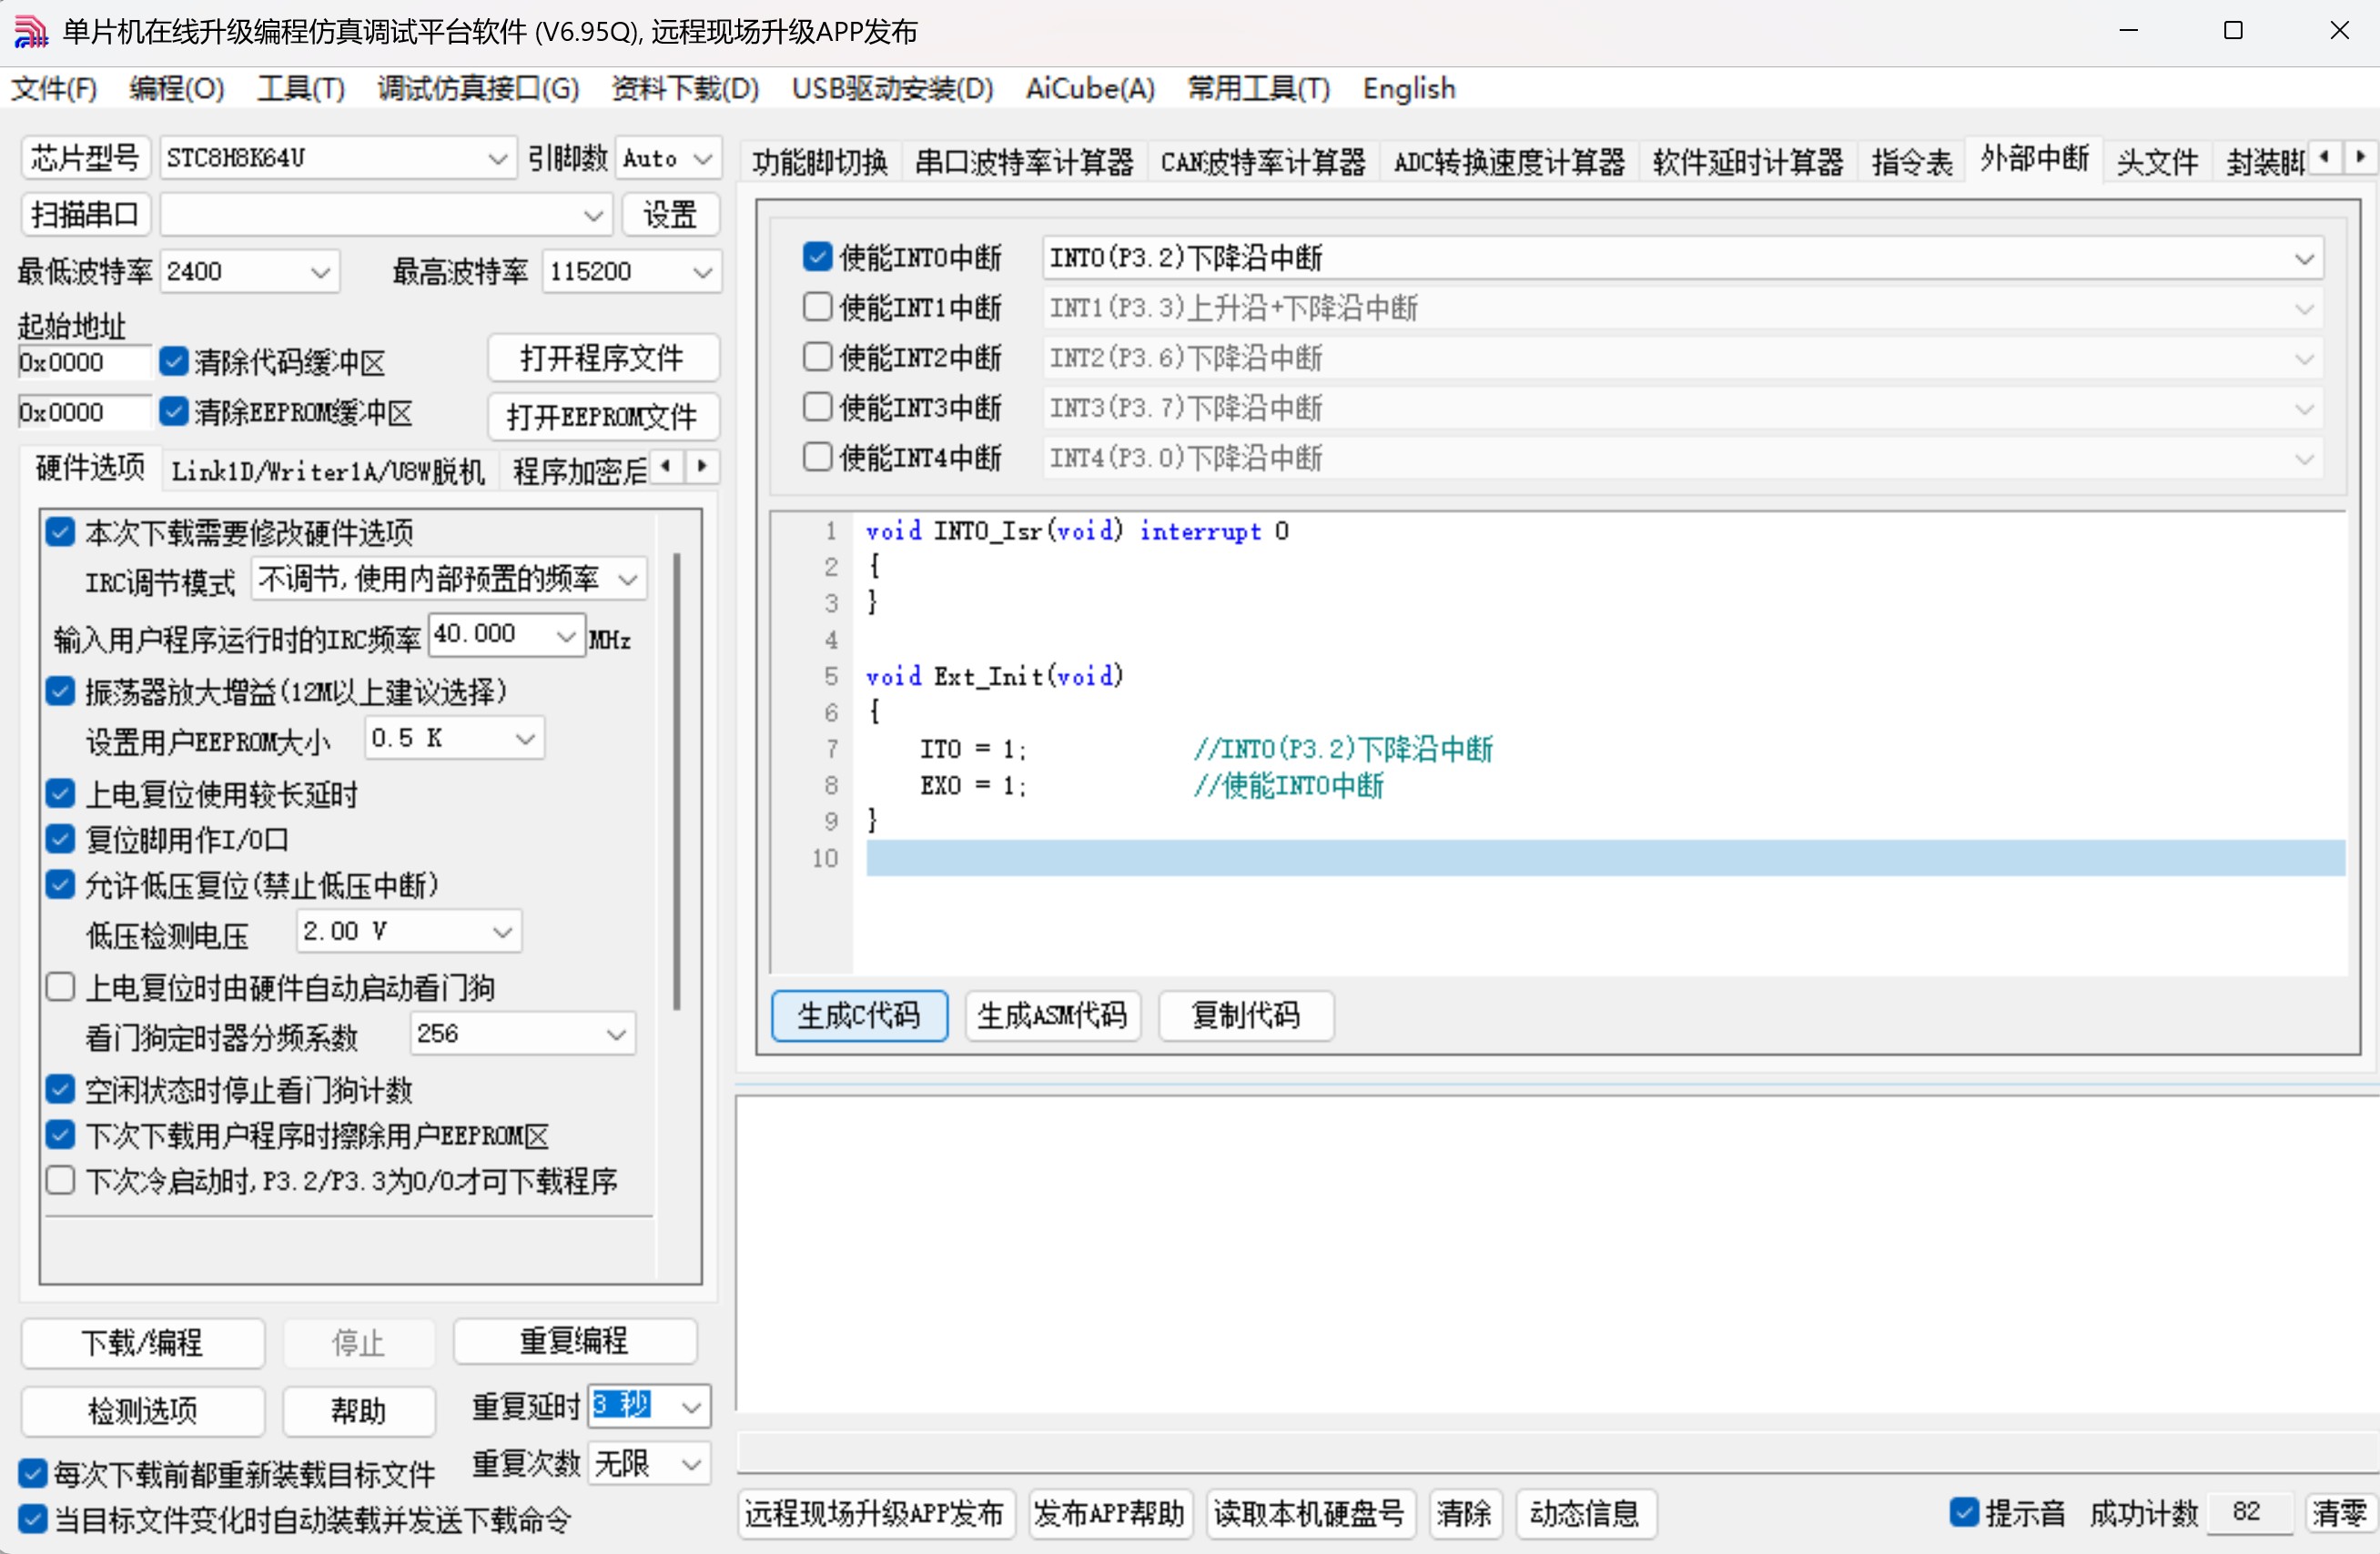Open USB驱动安装(D) menu
Image resolution: width=2380 pixels, height=1554 pixels.
pyautogui.click(x=892, y=88)
